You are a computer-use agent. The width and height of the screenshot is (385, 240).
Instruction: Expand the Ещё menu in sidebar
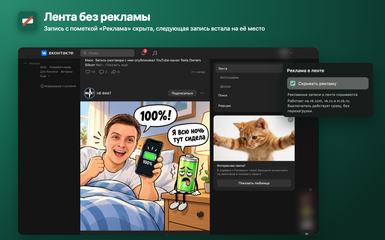[x=45, y=76]
